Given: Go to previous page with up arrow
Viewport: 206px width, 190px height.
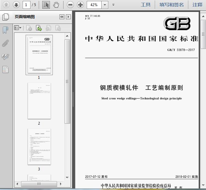Looking at the screenshot, I should 6,5.
